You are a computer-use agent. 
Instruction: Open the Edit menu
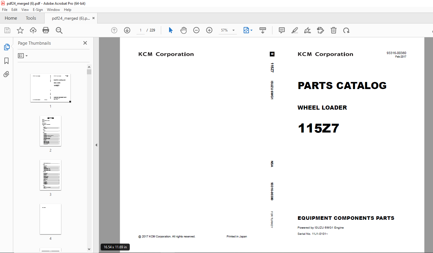14,10
